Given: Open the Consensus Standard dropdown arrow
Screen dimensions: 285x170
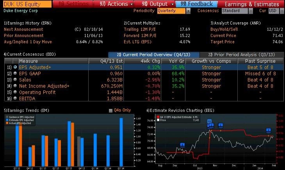Looking at the screenshot, I should click(x=251, y=11).
